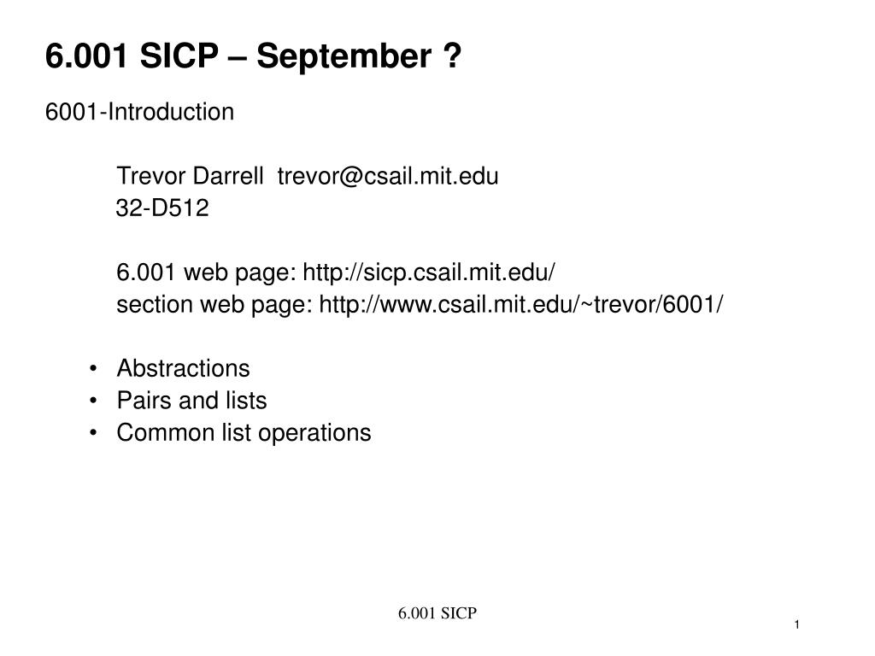Click the name 'Trevor Darrell'

pyautogui.click(x=190, y=176)
